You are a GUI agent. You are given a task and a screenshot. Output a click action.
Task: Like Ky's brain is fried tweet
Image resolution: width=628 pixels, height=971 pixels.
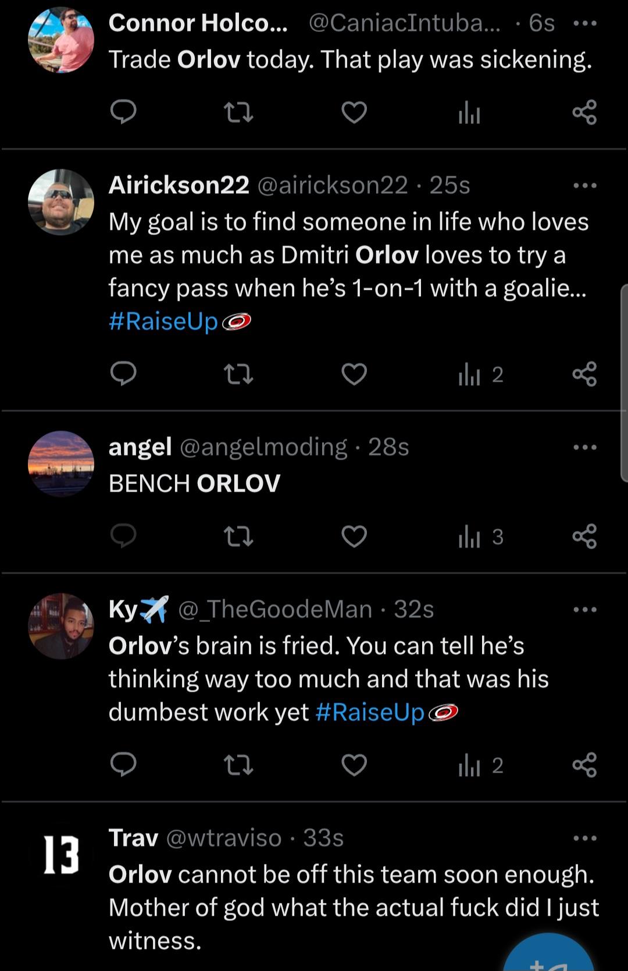click(x=354, y=765)
